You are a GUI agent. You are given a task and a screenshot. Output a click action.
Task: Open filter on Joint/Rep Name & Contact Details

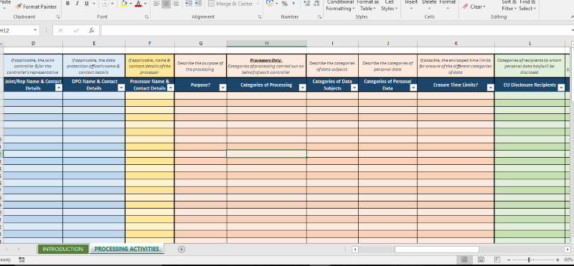tap(58, 87)
